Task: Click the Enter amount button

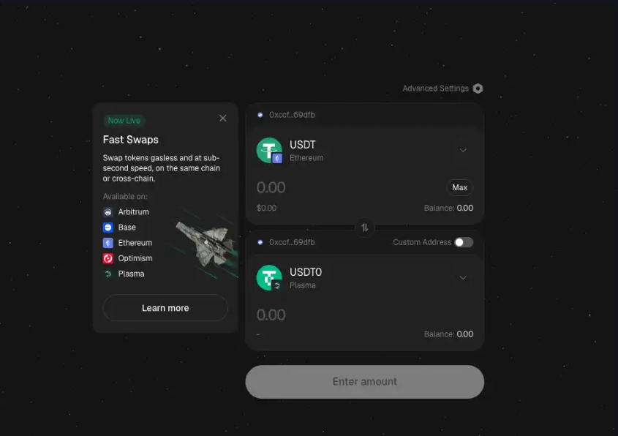Action: click(x=364, y=382)
